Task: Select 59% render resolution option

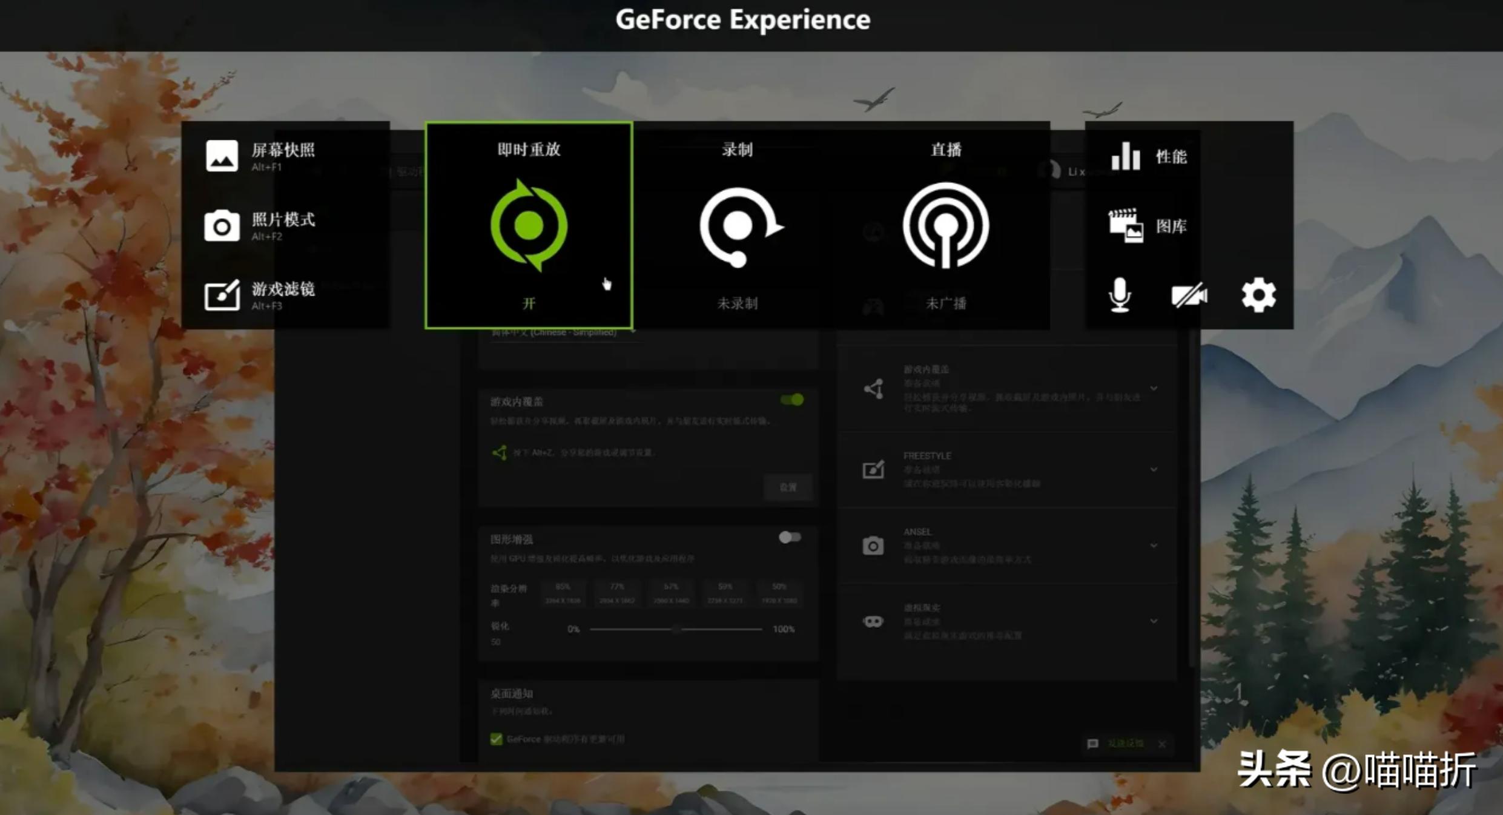Action: [725, 593]
